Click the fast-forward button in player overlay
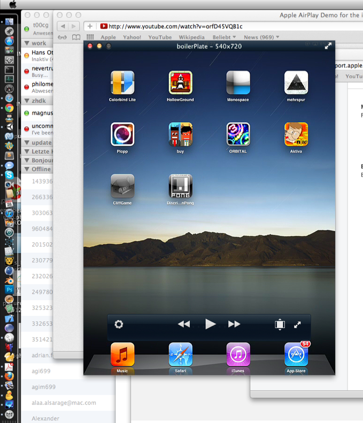363x423 pixels. click(234, 324)
